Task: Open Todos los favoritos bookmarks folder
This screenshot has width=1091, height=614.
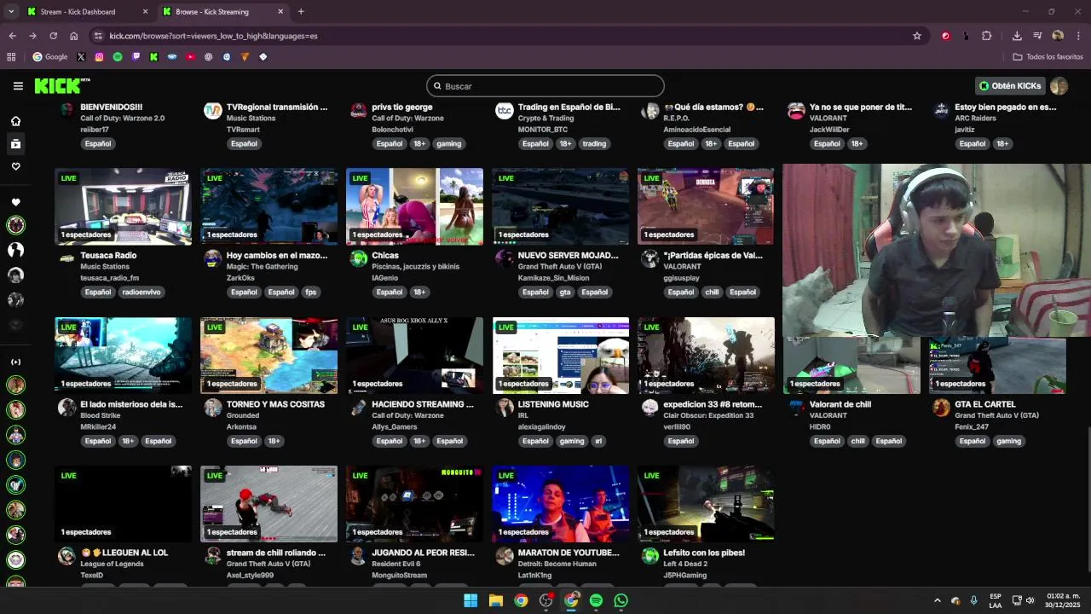Action: click(x=1048, y=57)
